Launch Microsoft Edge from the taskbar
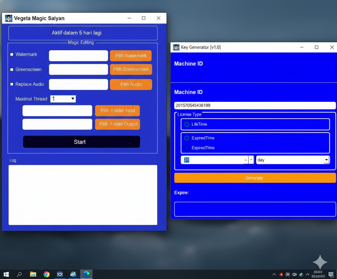 [86, 274]
